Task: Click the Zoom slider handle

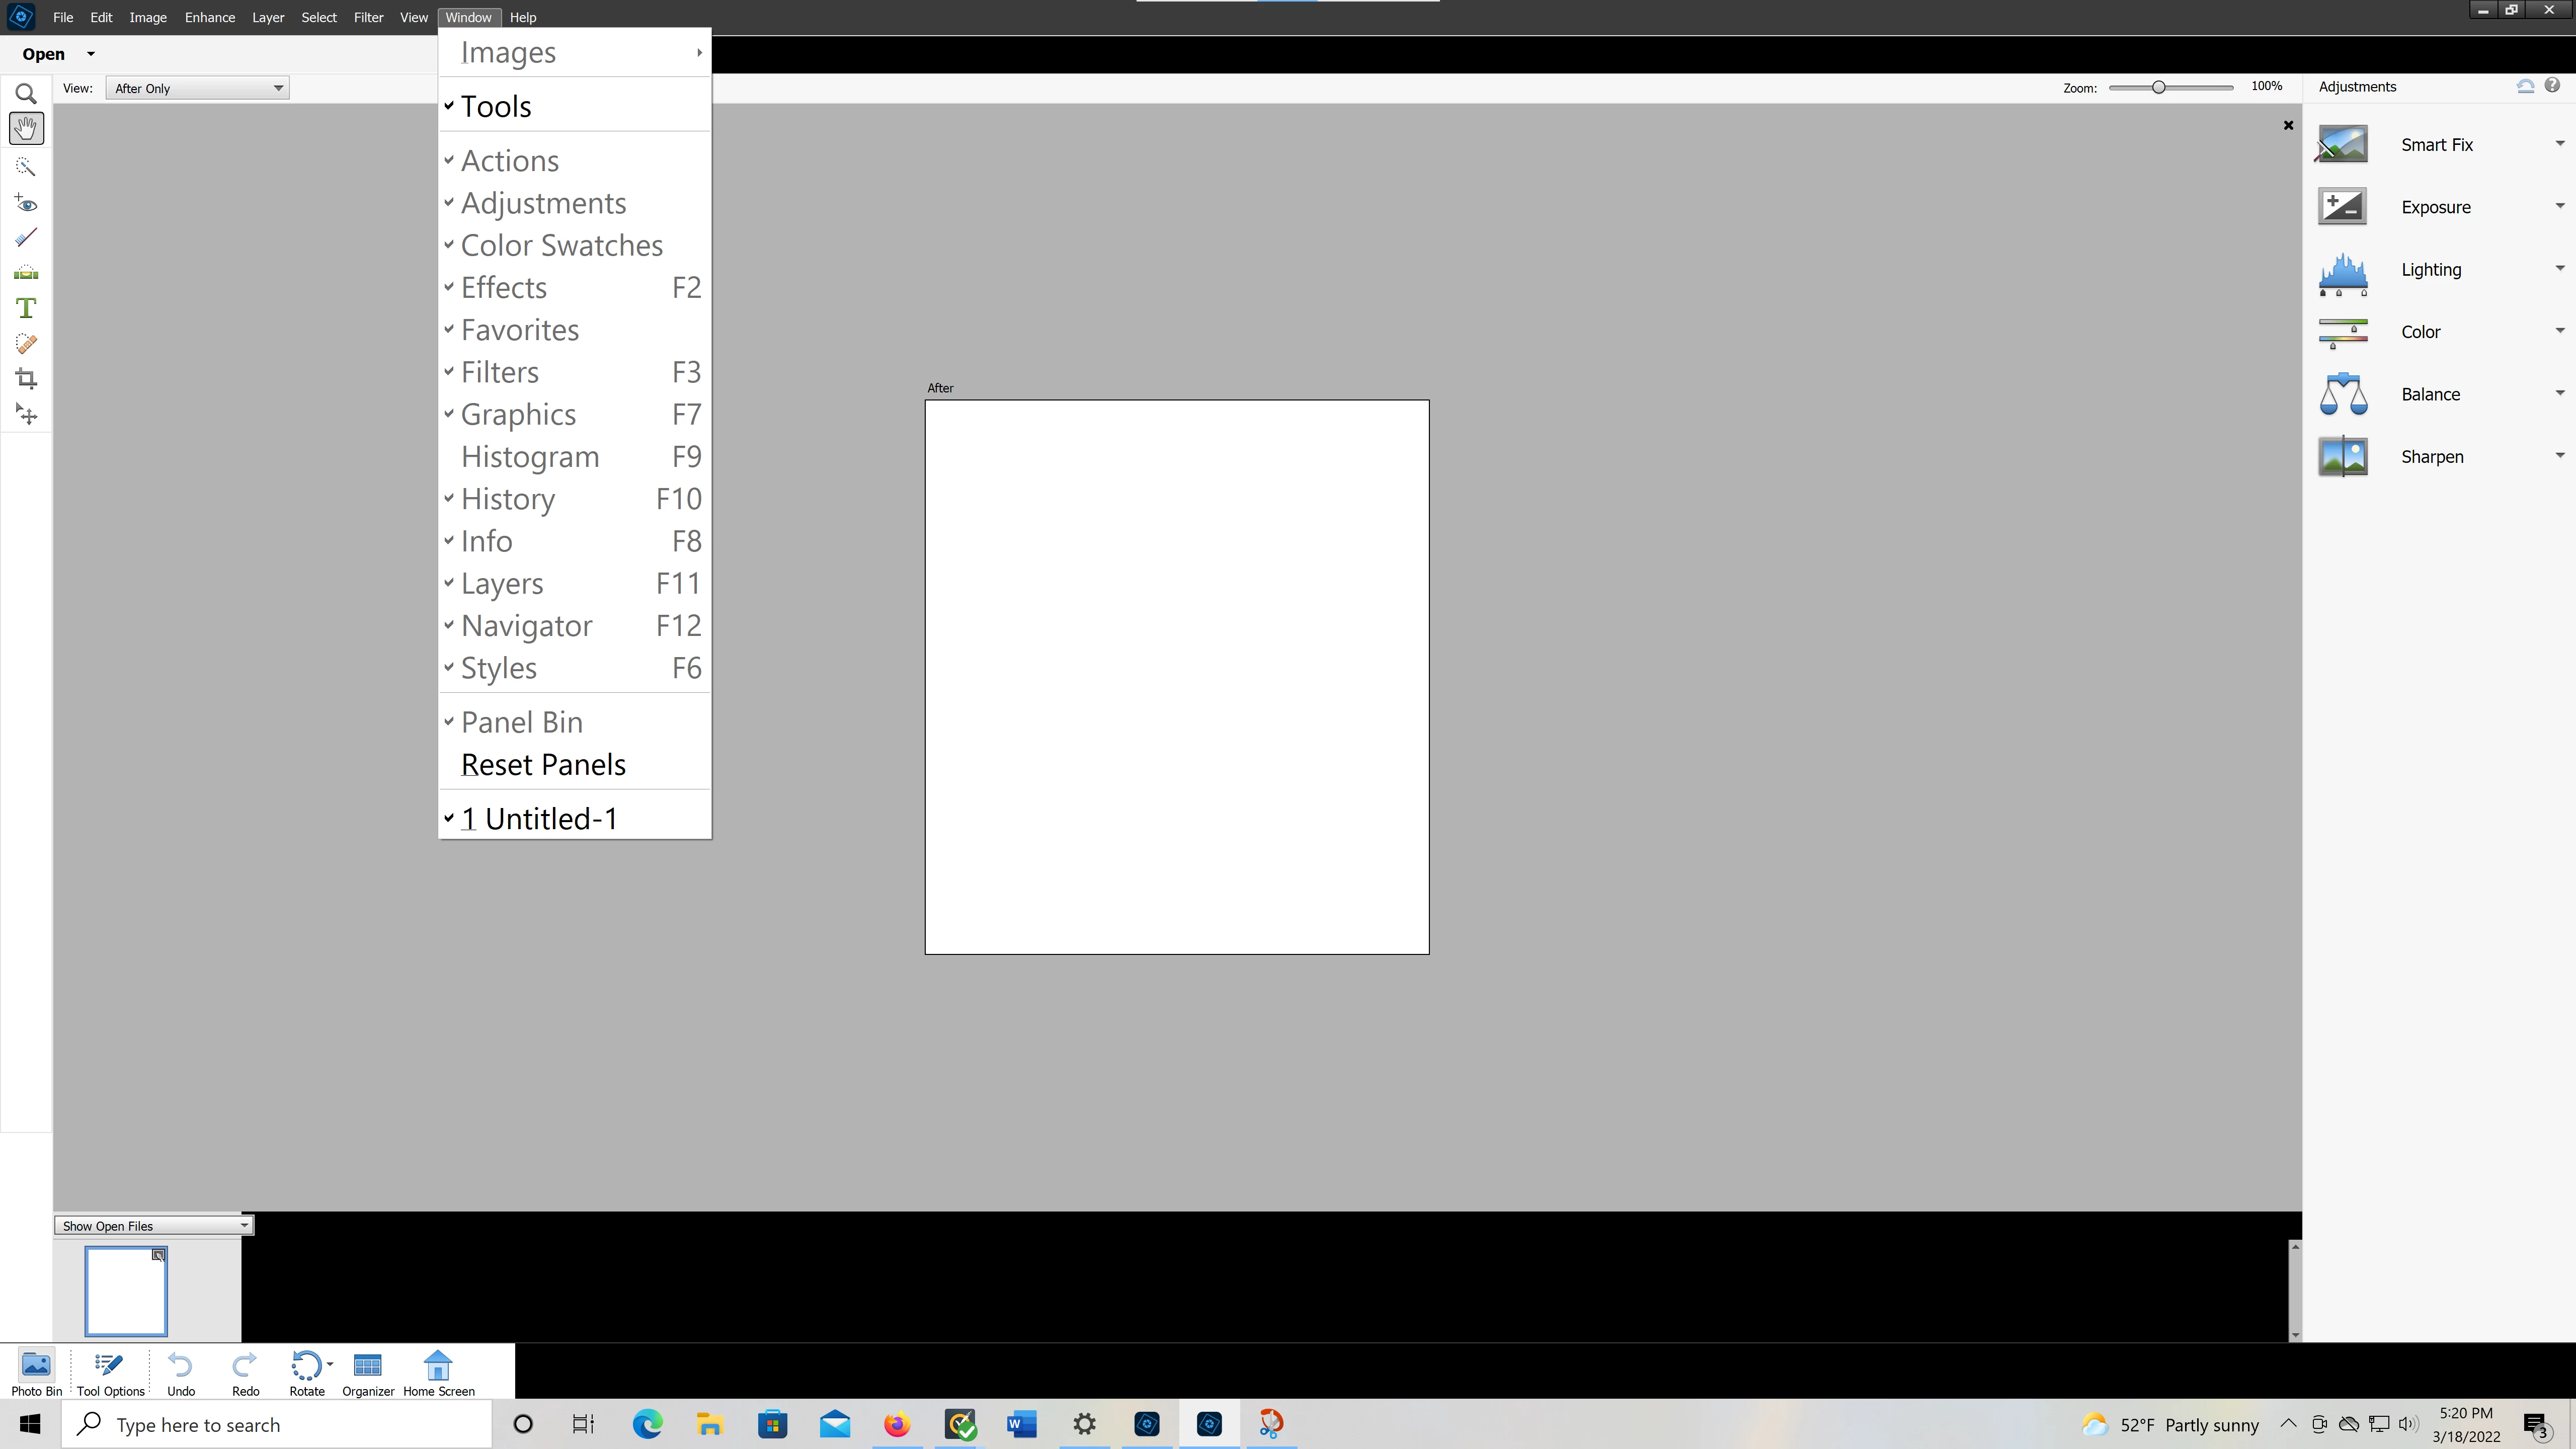Action: click(x=2158, y=87)
